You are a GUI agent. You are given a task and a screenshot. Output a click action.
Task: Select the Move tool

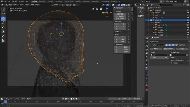point(3,18)
